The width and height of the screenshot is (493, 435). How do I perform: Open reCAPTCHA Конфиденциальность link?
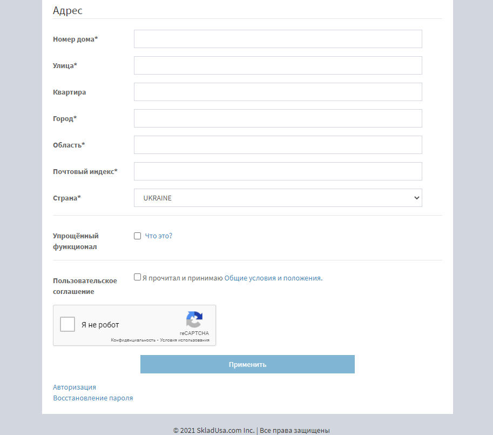(x=133, y=340)
